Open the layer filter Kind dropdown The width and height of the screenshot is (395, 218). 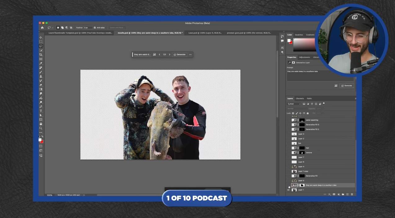(294, 104)
